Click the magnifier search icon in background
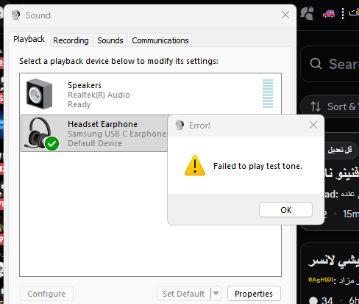359x304 pixels. coord(316,64)
